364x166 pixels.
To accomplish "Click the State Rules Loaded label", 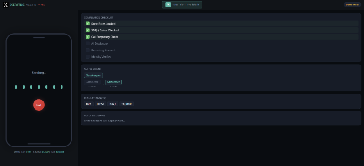I will (x=103, y=24).
